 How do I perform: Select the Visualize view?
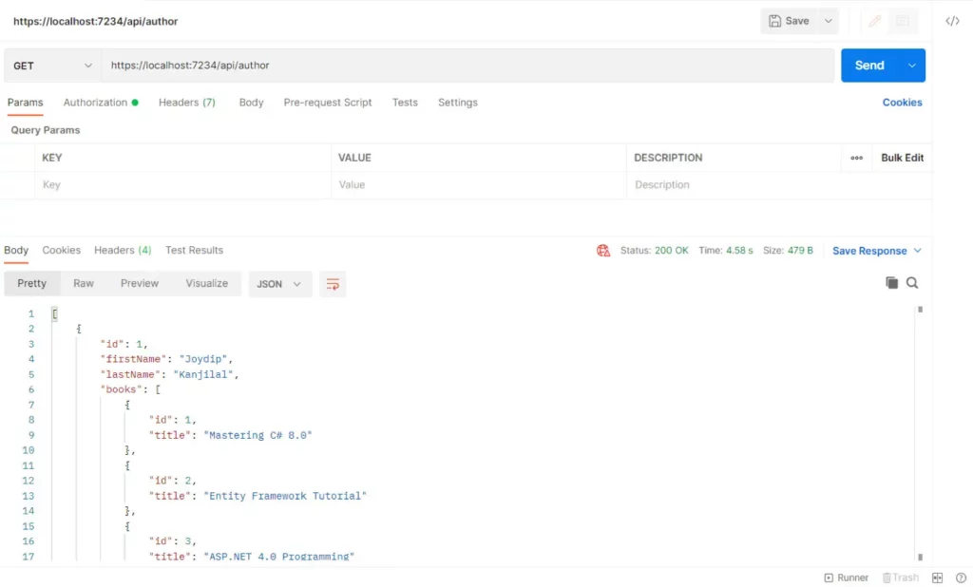point(206,284)
